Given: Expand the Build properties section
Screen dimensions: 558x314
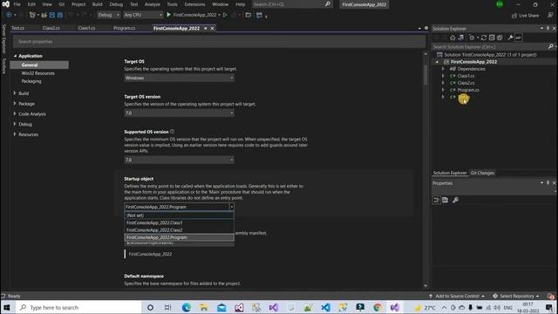Looking at the screenshot, I should 15,93.
